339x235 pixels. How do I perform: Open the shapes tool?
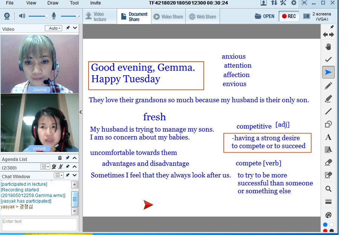328,124
